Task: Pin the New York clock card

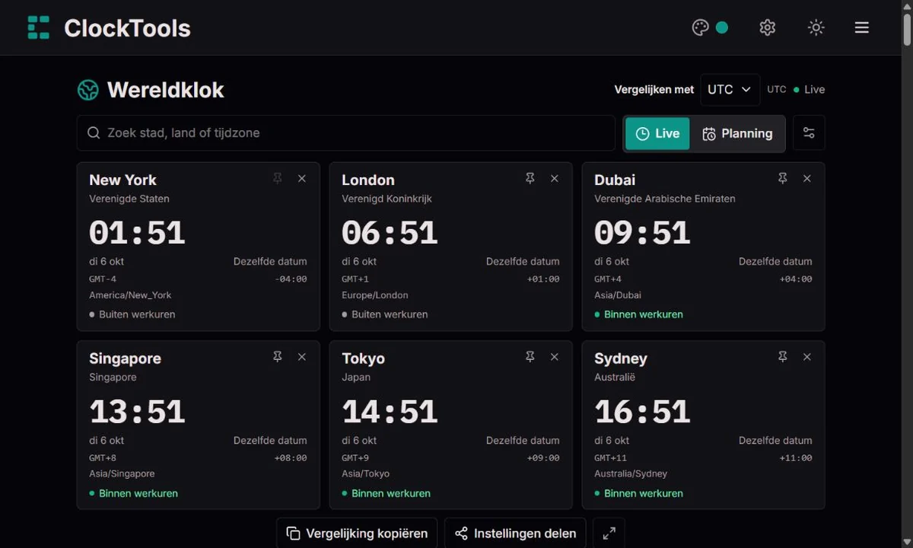Action: pos(278,178)
